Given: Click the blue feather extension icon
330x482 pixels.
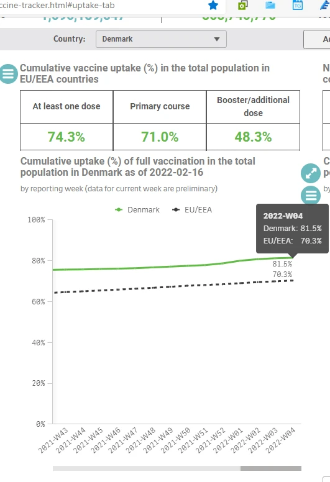Looking at the screenshot, I should coord(325,5).
